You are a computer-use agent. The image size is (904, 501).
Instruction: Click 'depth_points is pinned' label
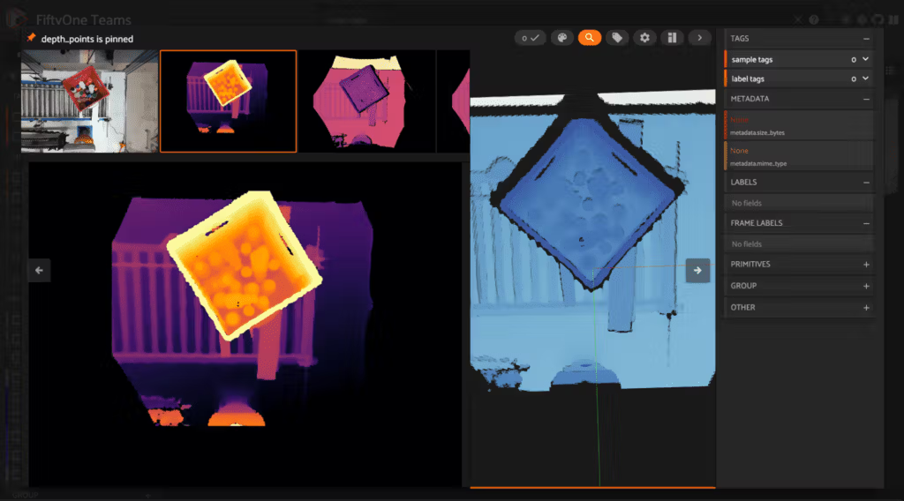(x=87, y=39)
